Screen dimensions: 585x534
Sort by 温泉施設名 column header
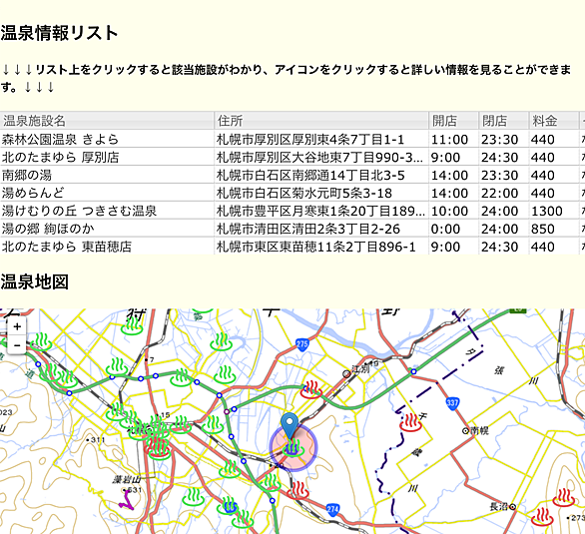pyautogui.click(x=107, y=121)
